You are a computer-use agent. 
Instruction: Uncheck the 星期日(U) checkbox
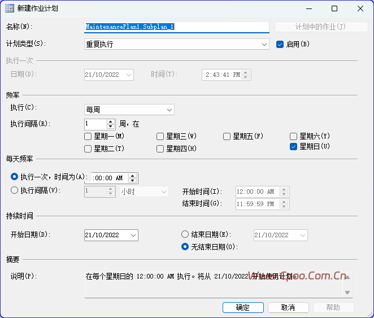[293, 147]
